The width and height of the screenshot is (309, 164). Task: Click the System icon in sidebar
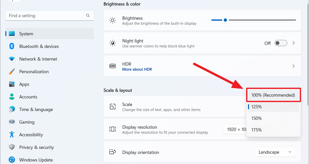[12, 34]
